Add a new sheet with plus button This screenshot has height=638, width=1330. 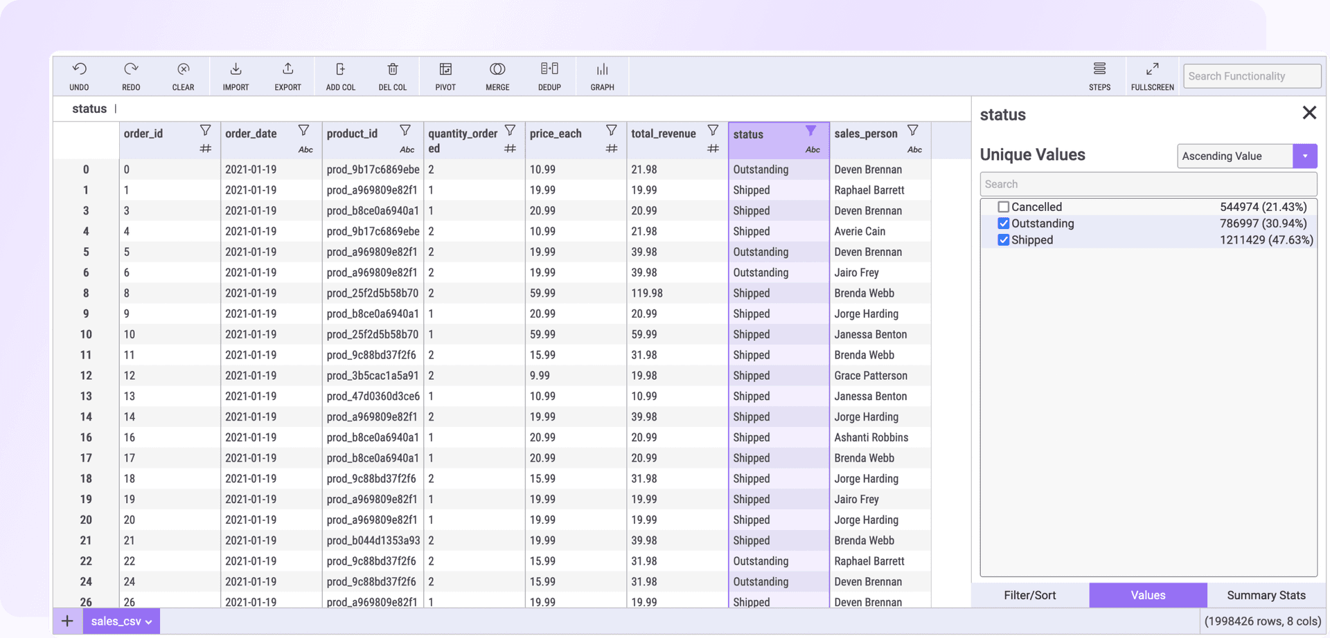[67, 621]
